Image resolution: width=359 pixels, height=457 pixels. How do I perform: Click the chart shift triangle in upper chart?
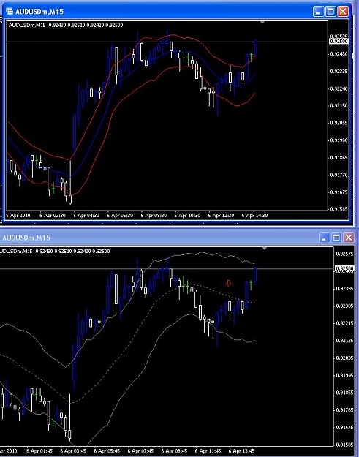(262, 22)
